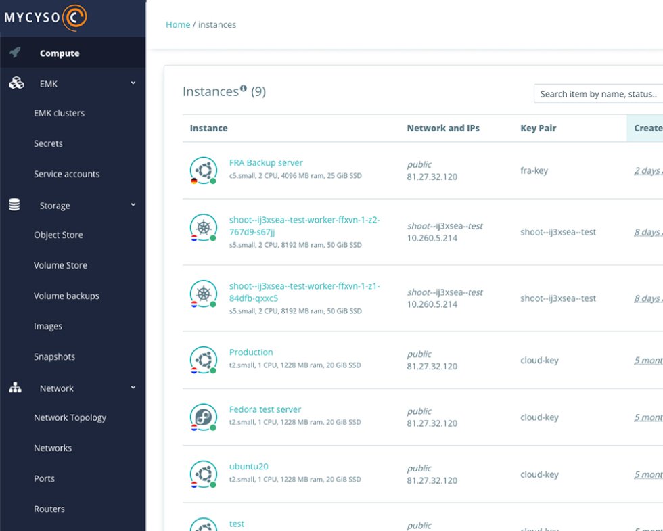This screenshot has height=531, width=663.
Task: Open EMK clusters page
Action: (60, 114)
